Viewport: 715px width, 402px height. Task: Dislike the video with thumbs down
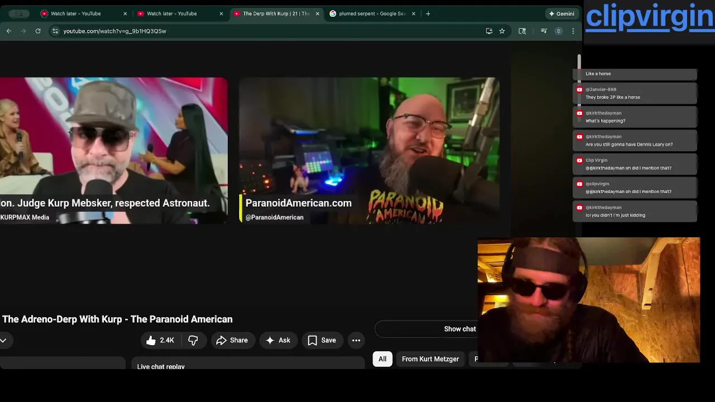[x=193, y=340]
